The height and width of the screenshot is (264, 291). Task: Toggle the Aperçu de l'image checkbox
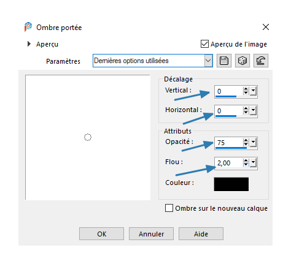click(204, 44)
